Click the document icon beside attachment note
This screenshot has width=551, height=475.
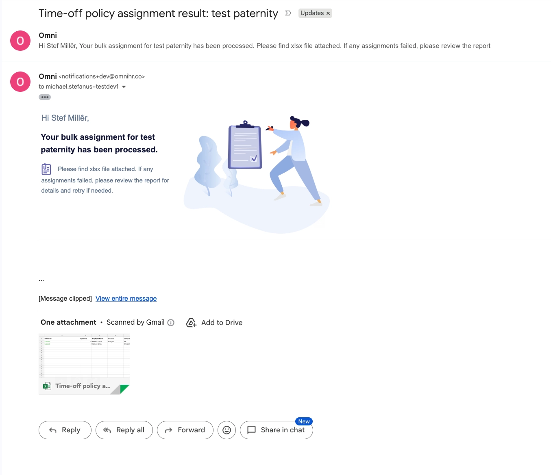pos(46,169)
